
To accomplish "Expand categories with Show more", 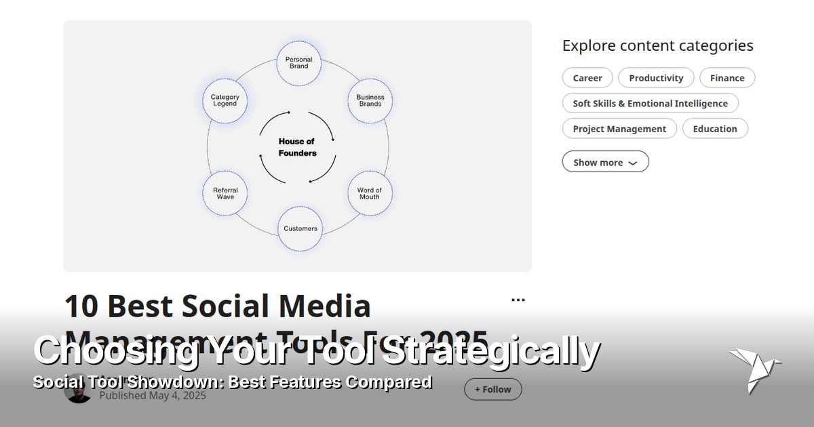I will pyautogui.click(x=605, y=162).
